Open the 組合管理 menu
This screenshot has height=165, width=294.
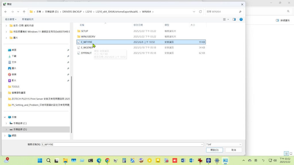pos(11,19)
